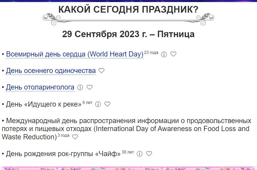Favorite the День «Идущего к реке» entry
The height and width of the screenshot is (170, 257).
(107, 104)
